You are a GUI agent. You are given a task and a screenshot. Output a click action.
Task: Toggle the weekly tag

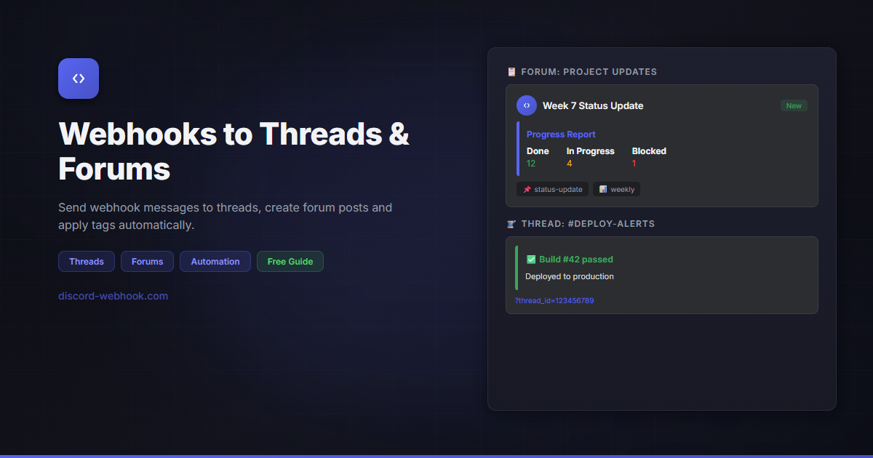pyautogui.click(x=616, y=189)
